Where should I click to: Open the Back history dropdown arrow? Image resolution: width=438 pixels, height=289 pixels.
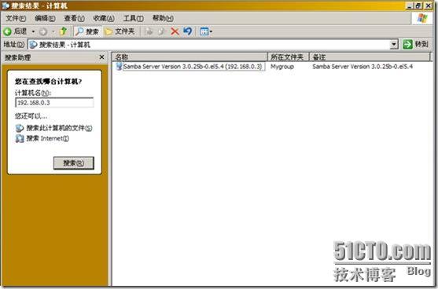pyautogui.click(x=33, y=31)
